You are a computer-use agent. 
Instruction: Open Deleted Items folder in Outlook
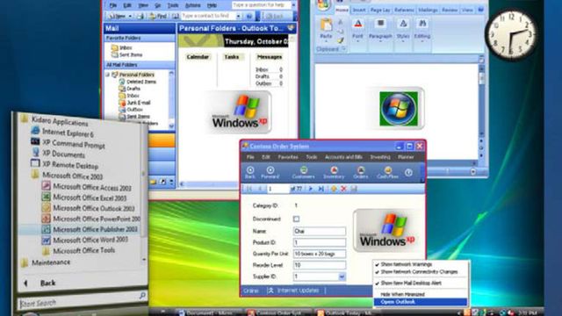138,82
